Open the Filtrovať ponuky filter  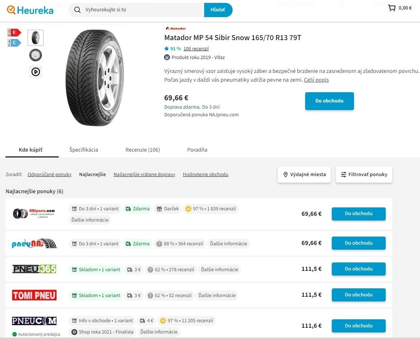click(x=364, y=175)
